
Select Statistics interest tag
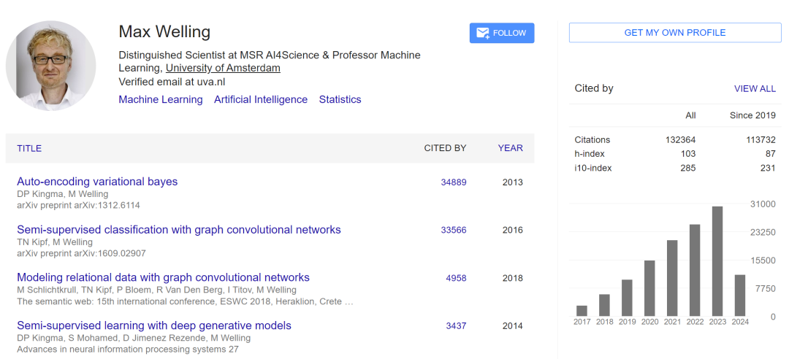pyautogui.click(x=340, y=100)
